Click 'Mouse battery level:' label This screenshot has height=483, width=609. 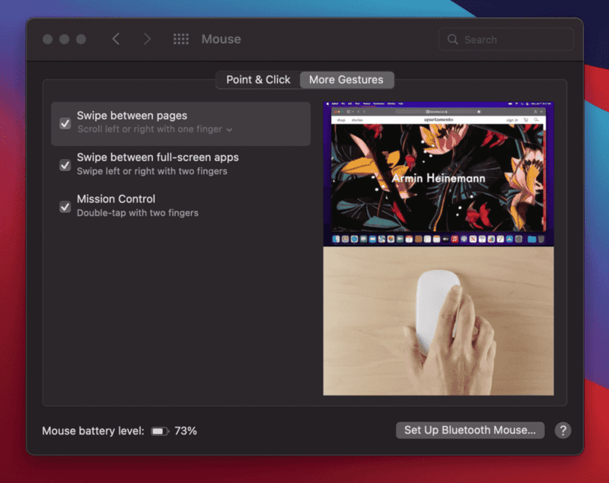coord(93,431)
